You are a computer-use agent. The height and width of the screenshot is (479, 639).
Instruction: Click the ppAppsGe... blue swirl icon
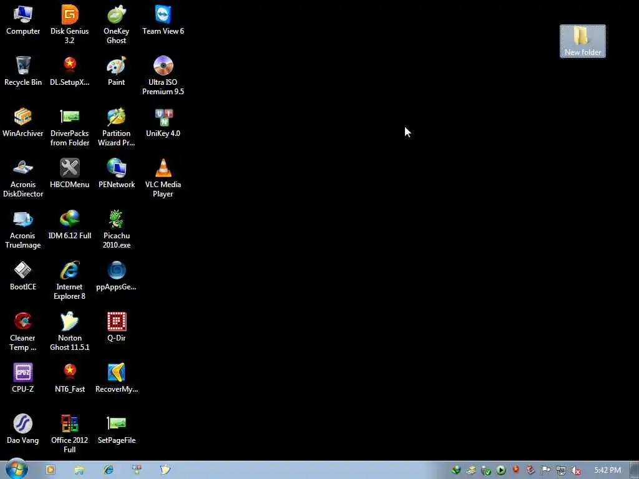117,276
